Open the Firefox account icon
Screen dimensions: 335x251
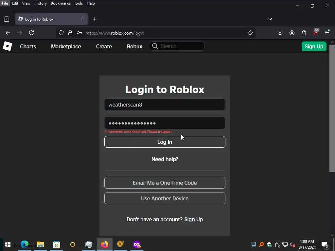coord(292,33)
